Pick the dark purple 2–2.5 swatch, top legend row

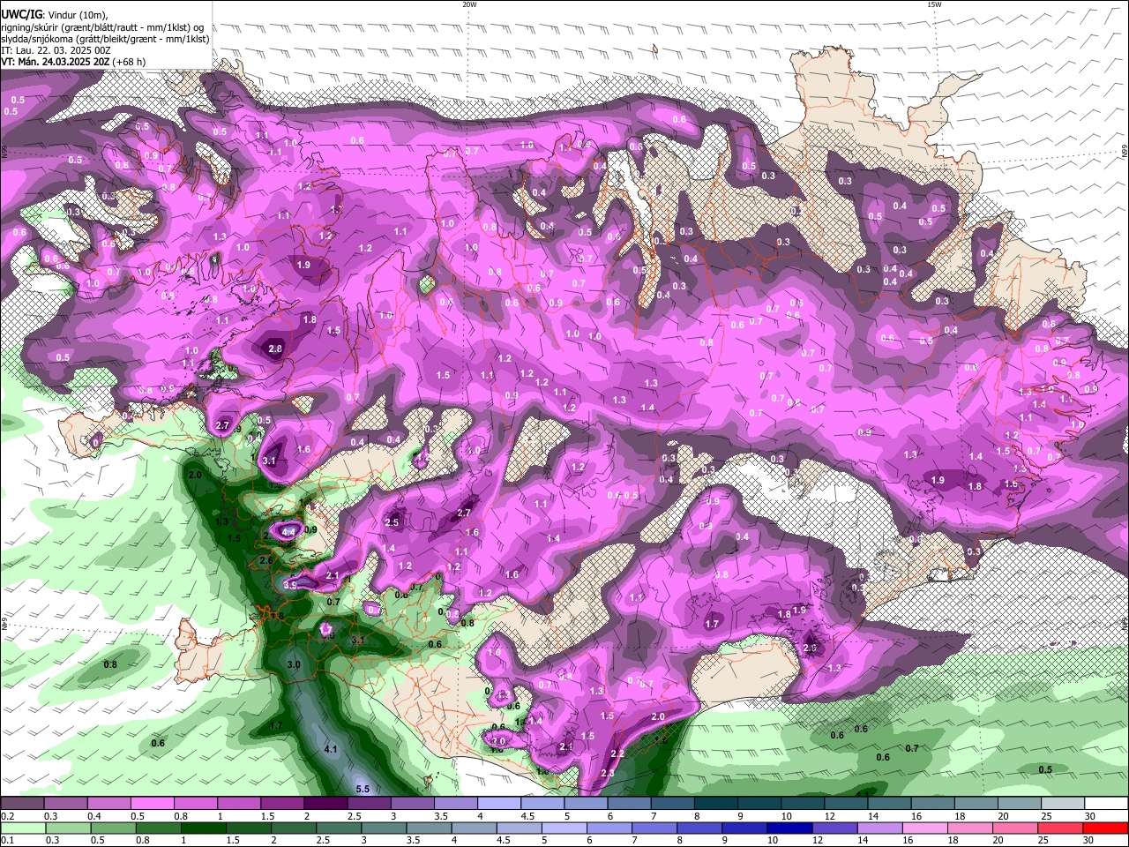[325, 804]
